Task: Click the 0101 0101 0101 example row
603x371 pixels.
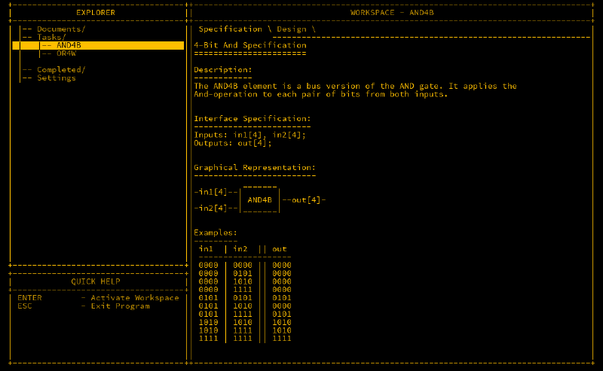Action: [x=245, y=298]
